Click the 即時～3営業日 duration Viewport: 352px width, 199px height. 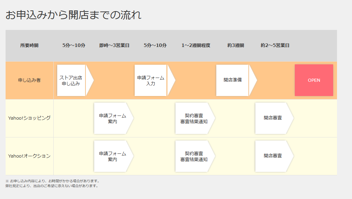[x=114, y=46]
